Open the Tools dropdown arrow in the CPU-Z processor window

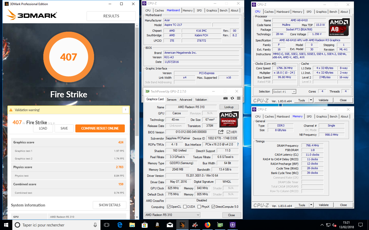coord(311,100)
